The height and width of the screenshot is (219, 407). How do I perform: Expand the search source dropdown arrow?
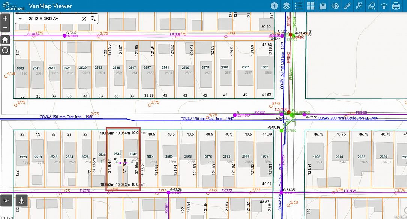coord(20,19)
